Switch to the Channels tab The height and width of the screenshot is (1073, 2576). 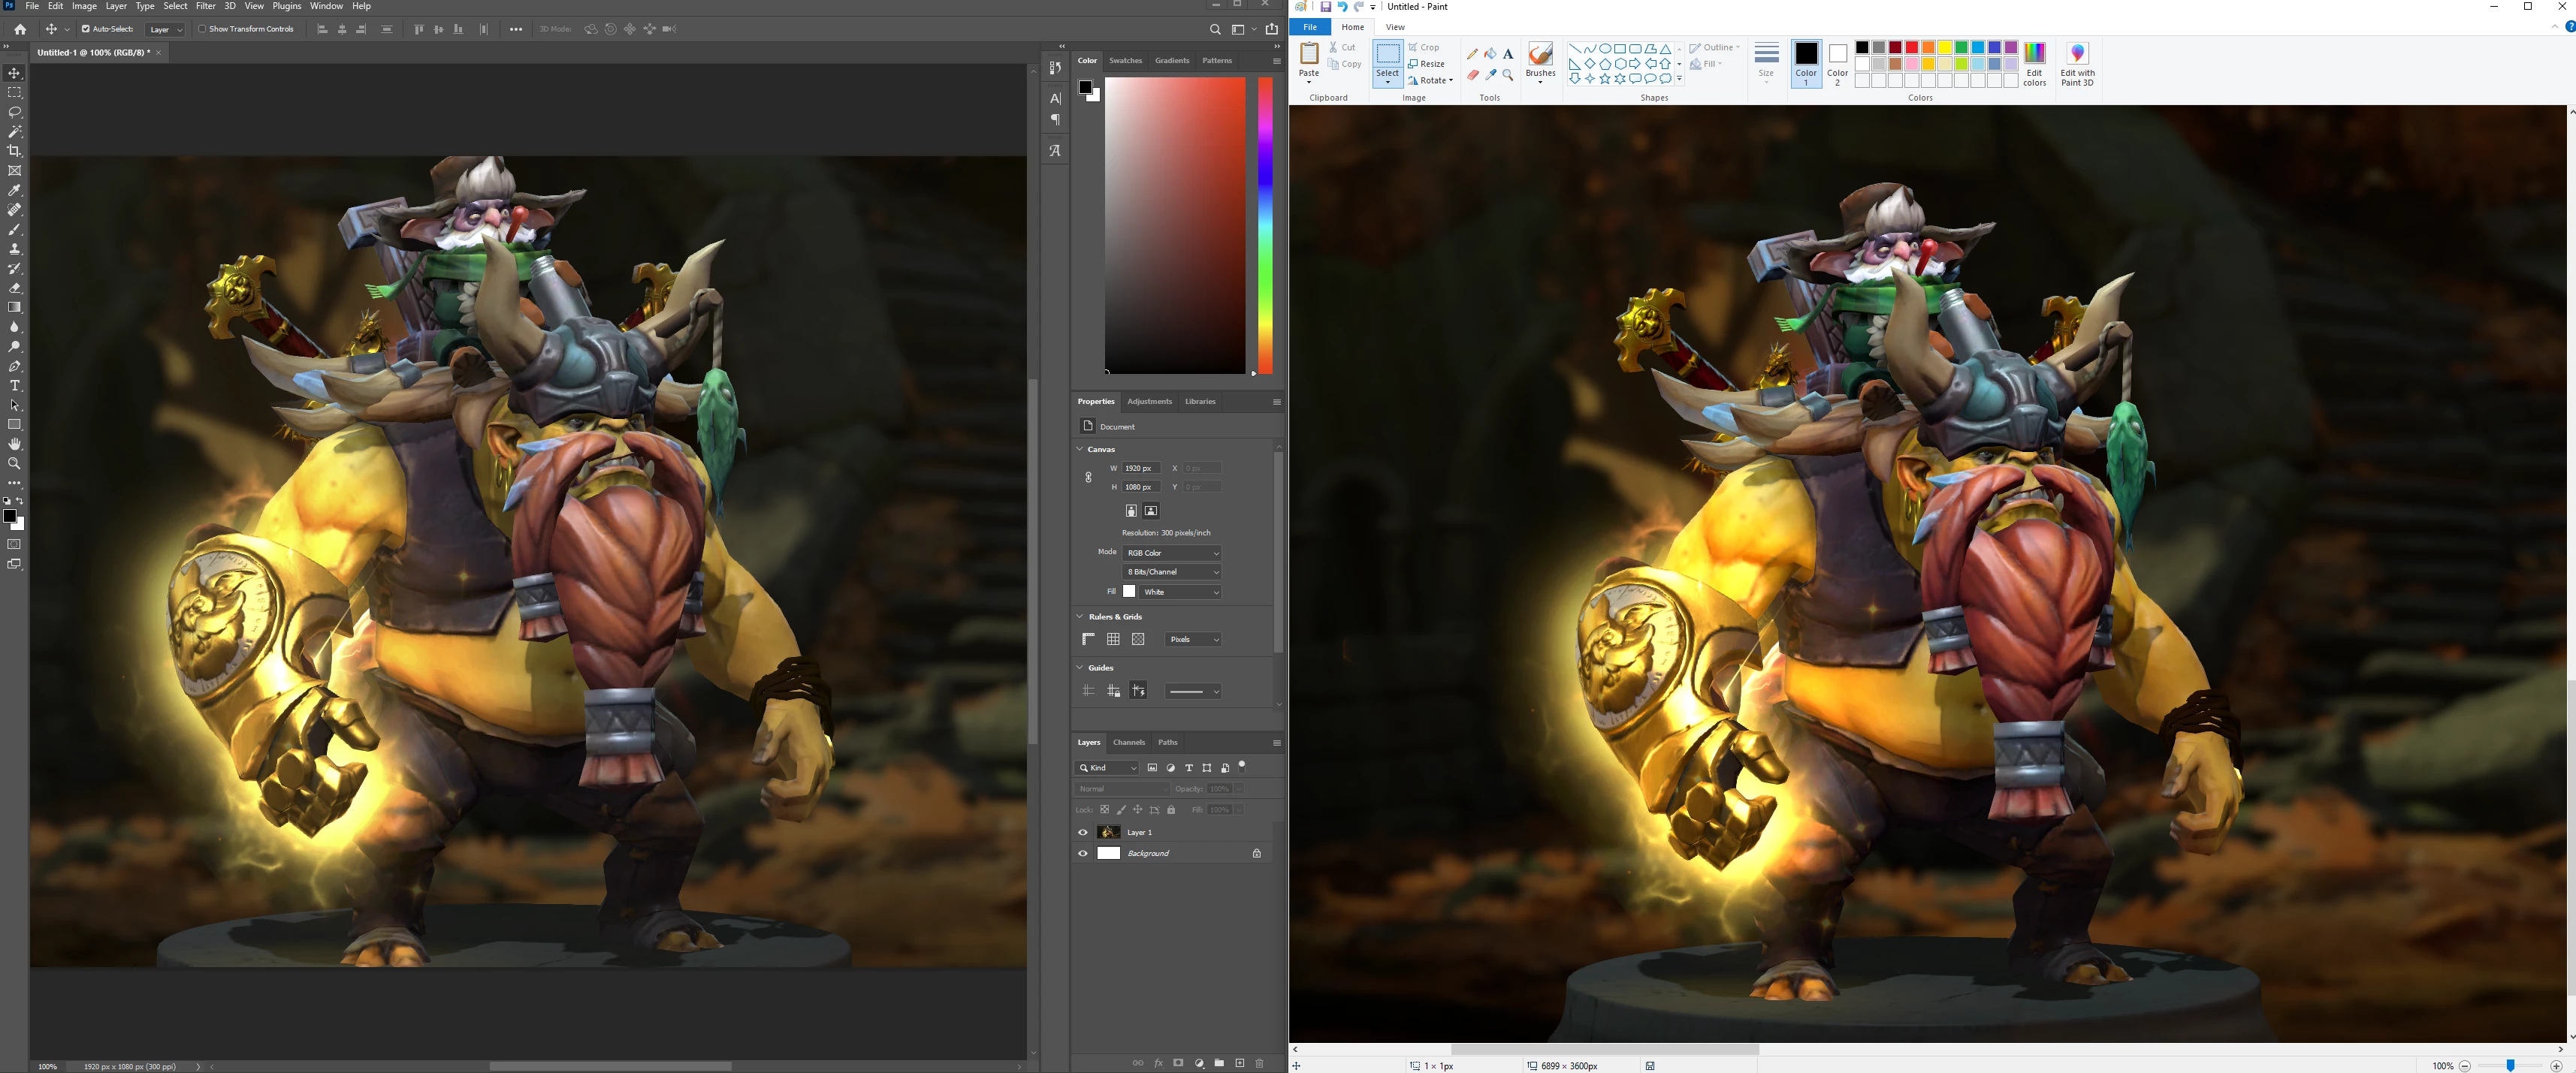point(1128,743)
